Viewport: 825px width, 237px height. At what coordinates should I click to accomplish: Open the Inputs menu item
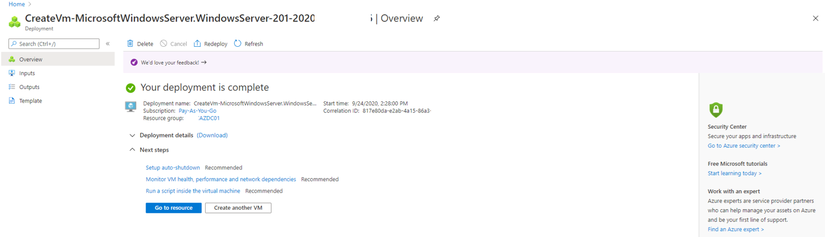(x=58, y=73)
